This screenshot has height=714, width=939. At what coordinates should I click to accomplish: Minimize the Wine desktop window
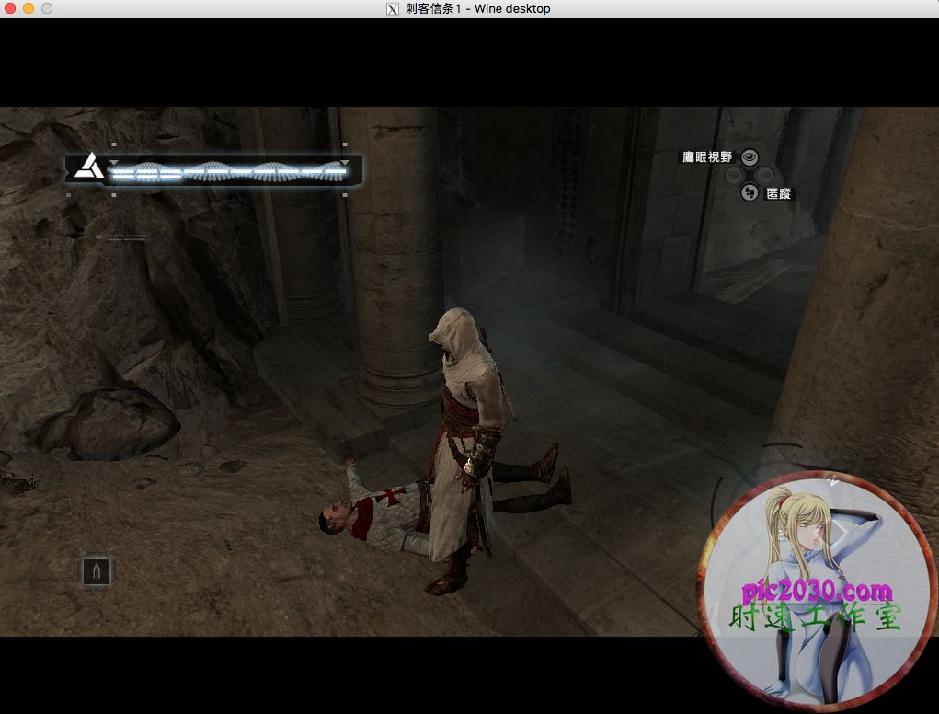[x=29, y=8]
